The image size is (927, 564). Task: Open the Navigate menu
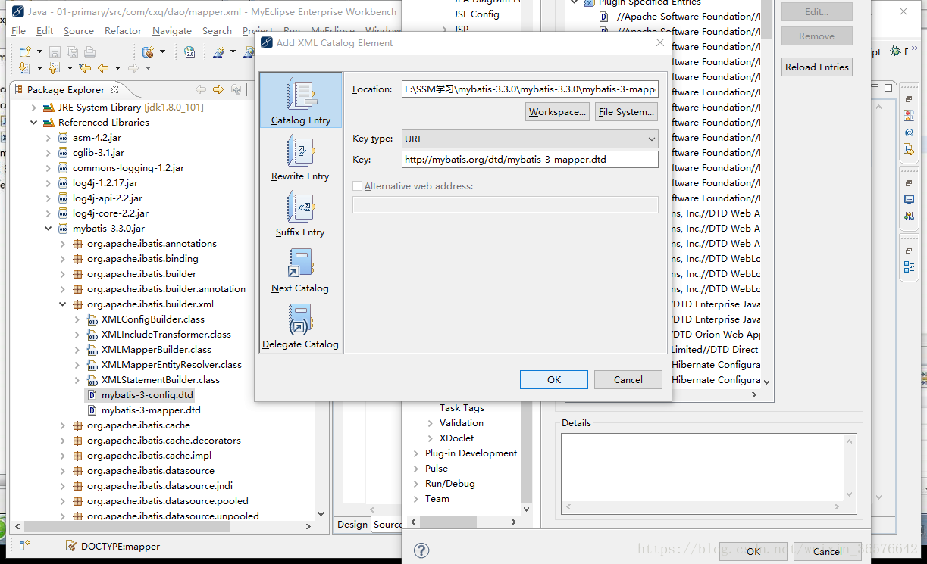(x=172, y=31)
